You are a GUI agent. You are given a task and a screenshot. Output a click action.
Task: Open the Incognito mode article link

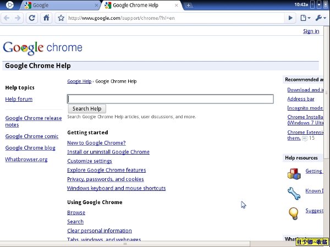click(305, 108)
